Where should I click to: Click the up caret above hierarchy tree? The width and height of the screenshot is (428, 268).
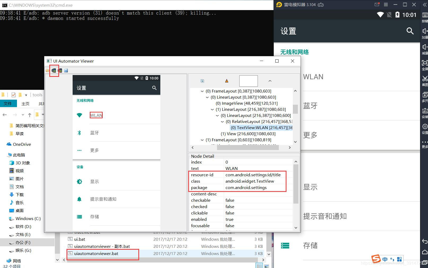[270, 81]
